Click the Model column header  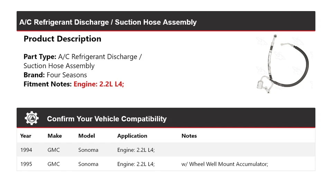coord(86,136)
